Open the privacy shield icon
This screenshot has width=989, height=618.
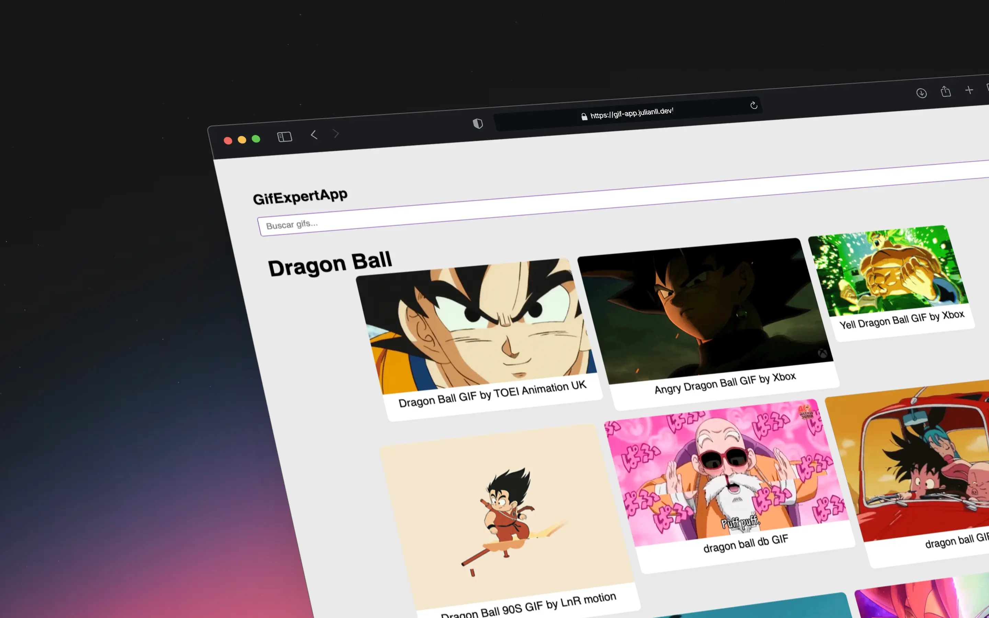[x=478, y=124]
